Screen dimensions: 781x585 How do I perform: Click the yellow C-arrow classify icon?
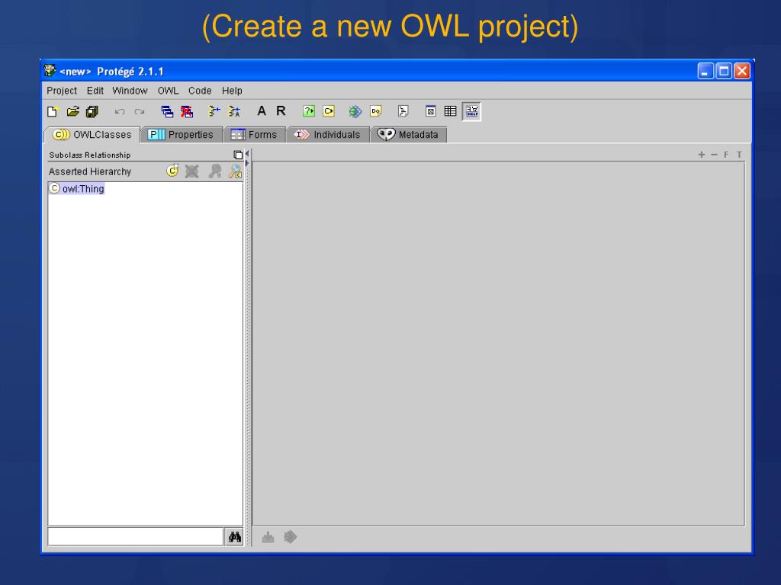329,111
